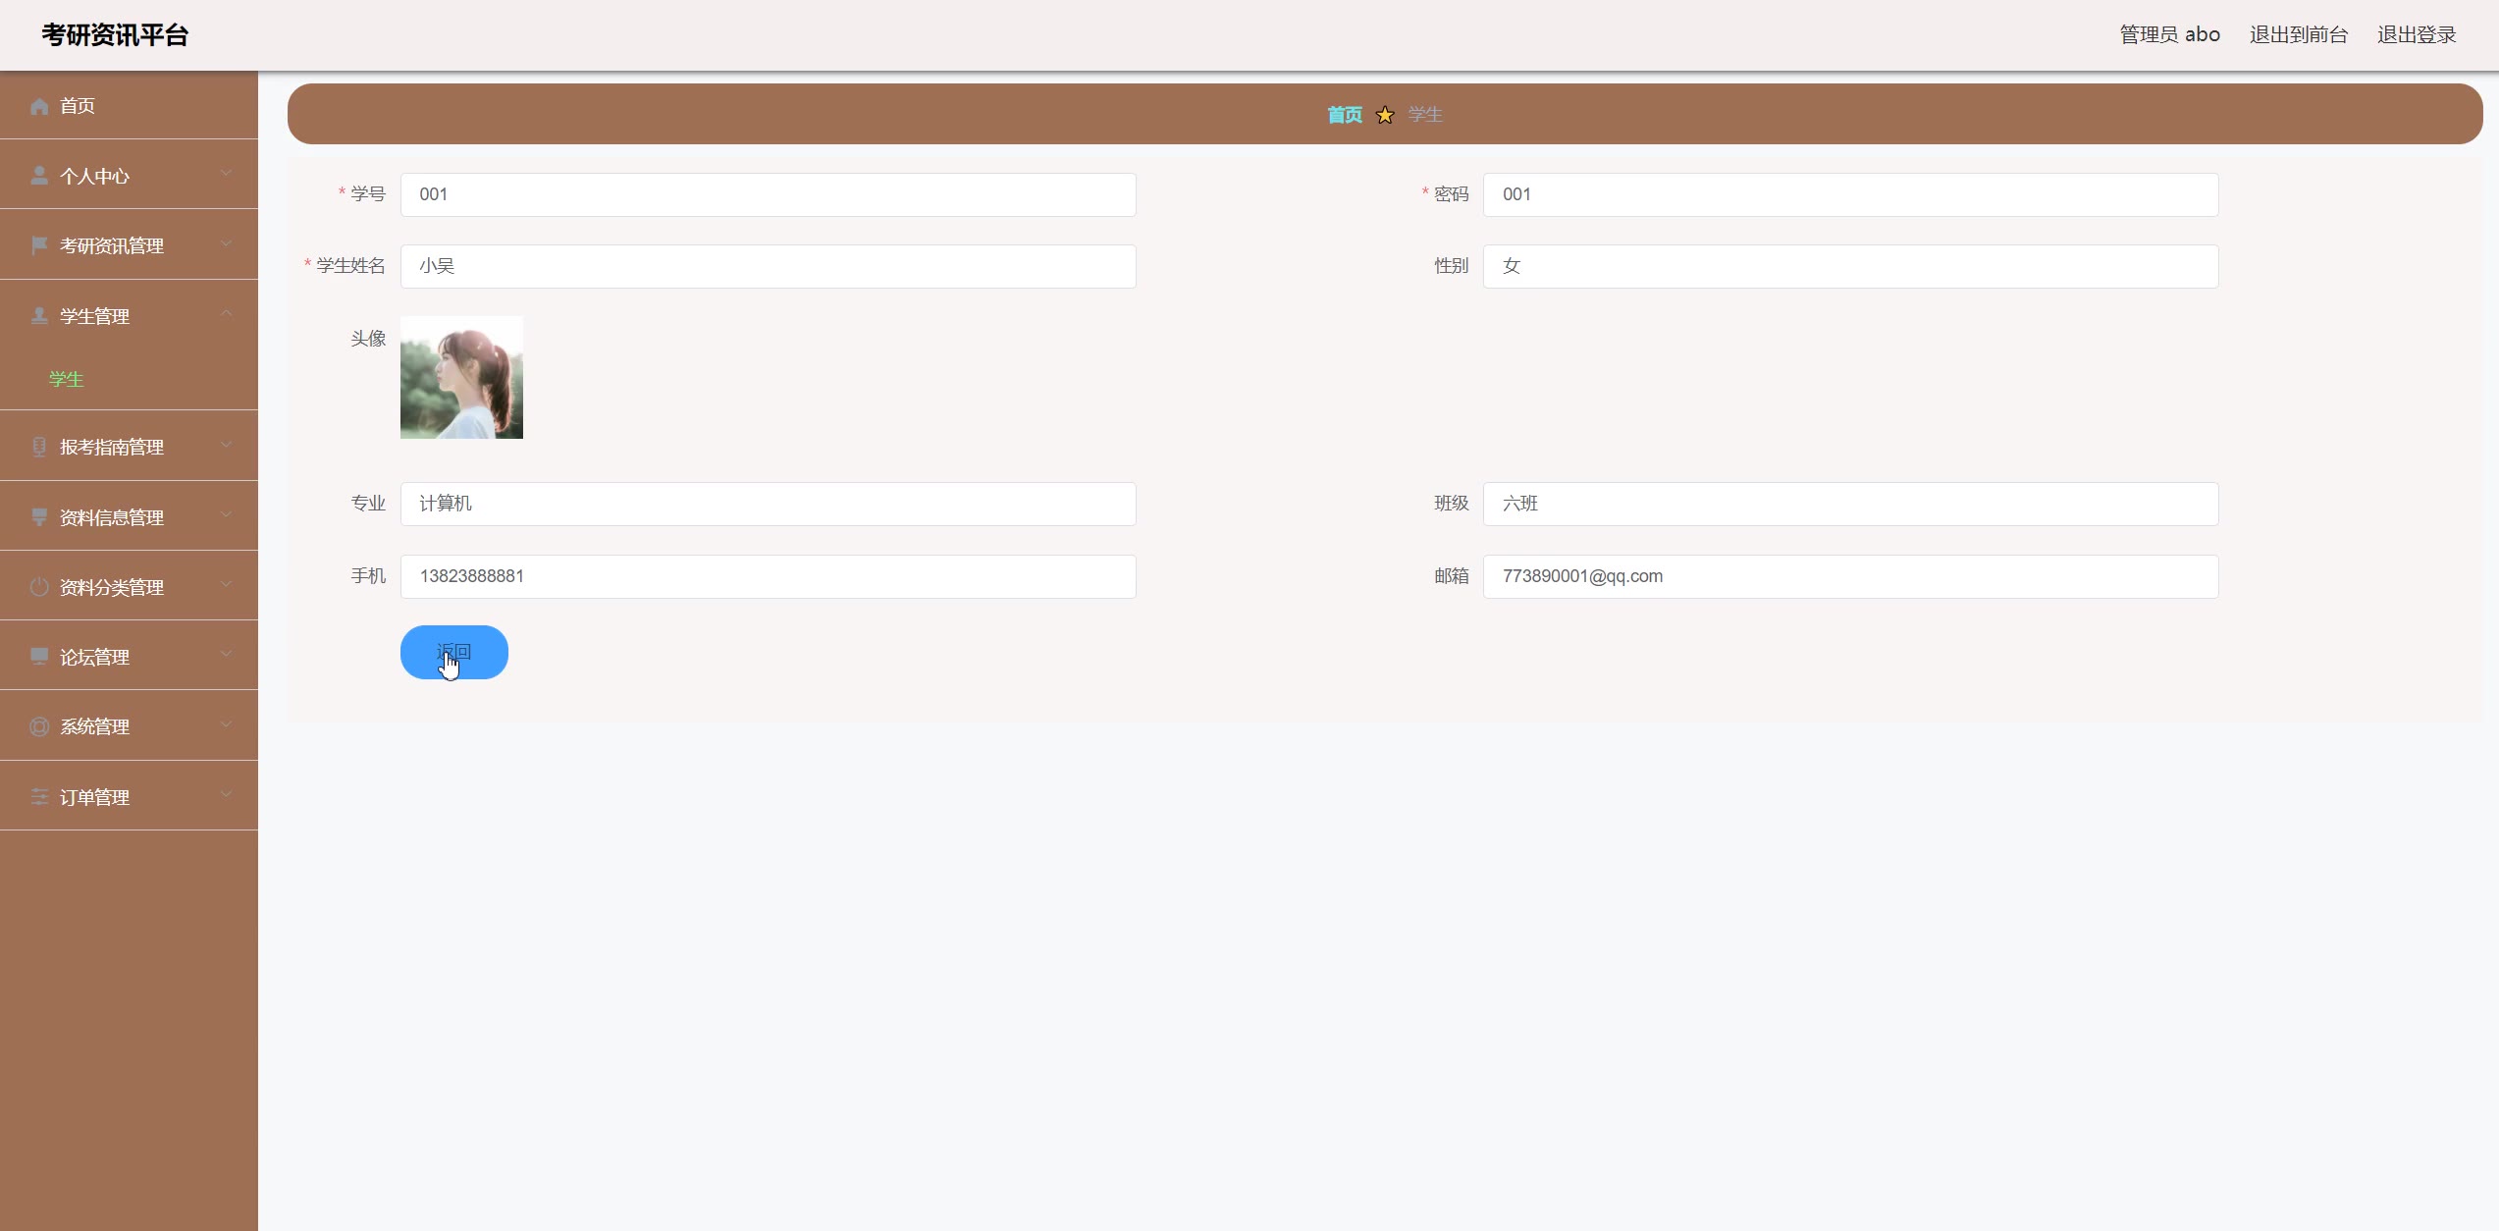Click the person icon next to 个人中心
Image resolution: width=2499 pixels, height=1231 pixels.
tap(39, 176)
